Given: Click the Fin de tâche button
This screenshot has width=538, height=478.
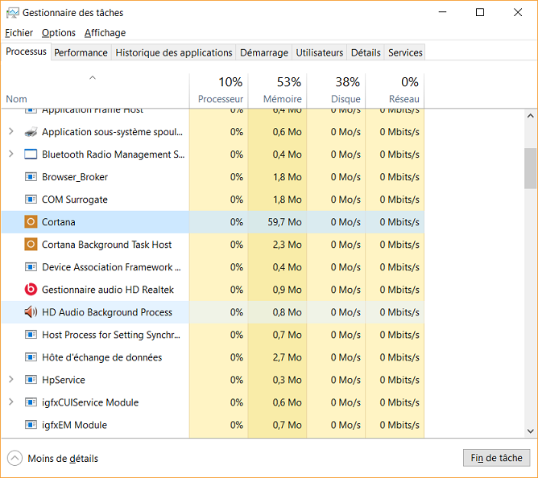Looking at the screenshot, I should tap(496, 458).
